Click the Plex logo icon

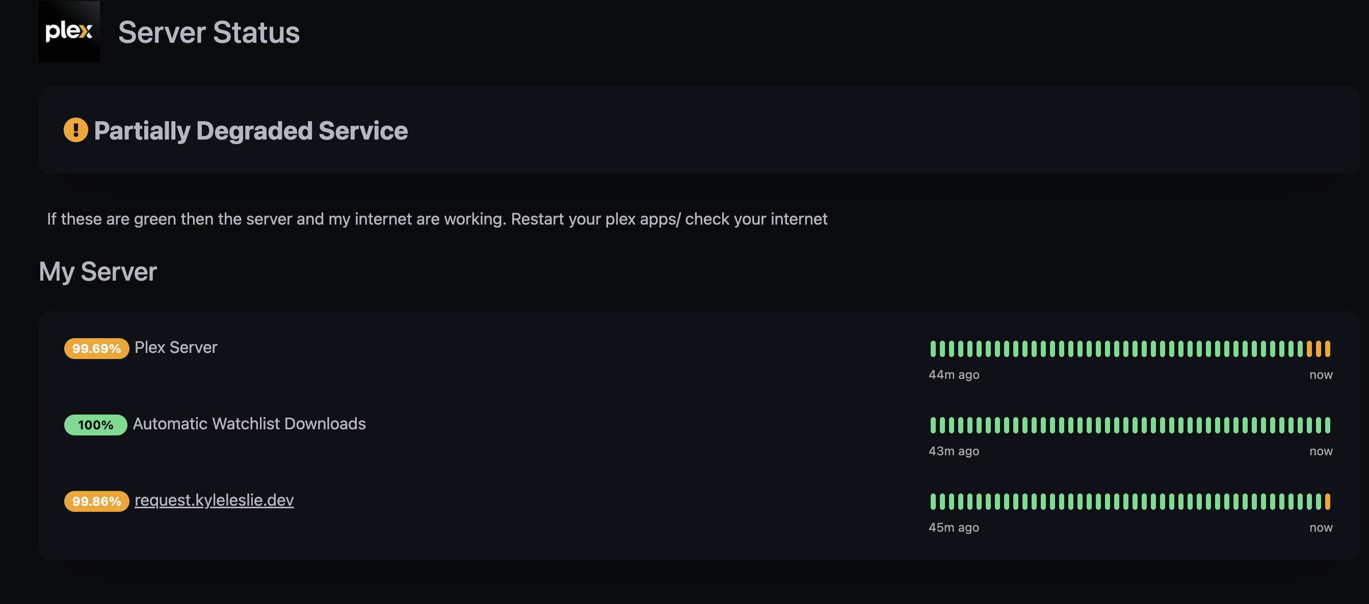coord(69,32)
